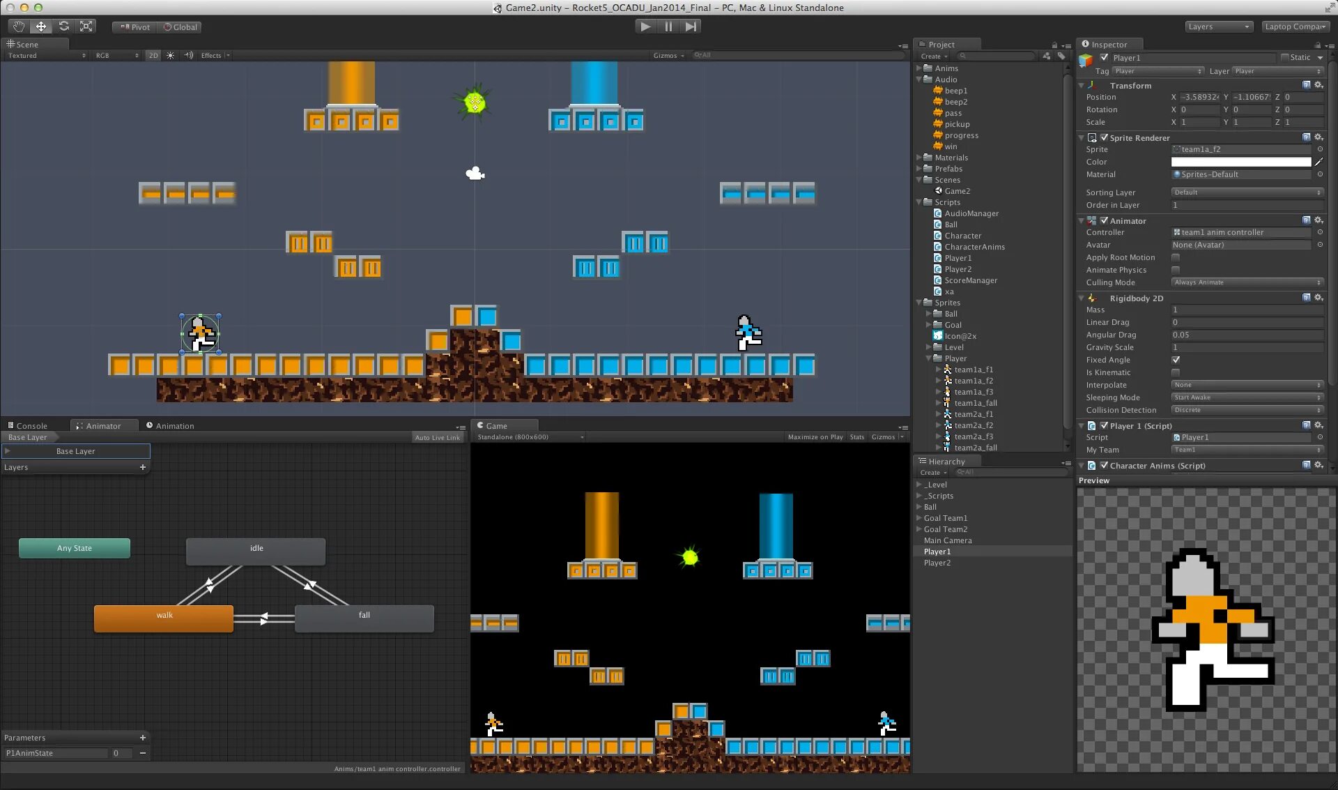This screenshot has width=1338, height=790.
Task: Click the Color swatch in Sprite Renderer
Action: click(x=1239, y=162)
